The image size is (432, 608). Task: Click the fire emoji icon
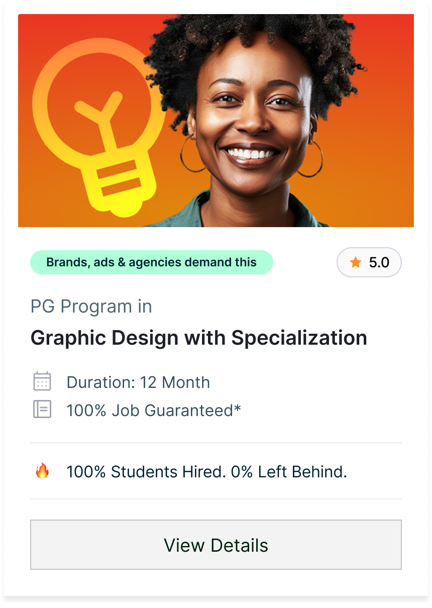(x=42, y=471)
